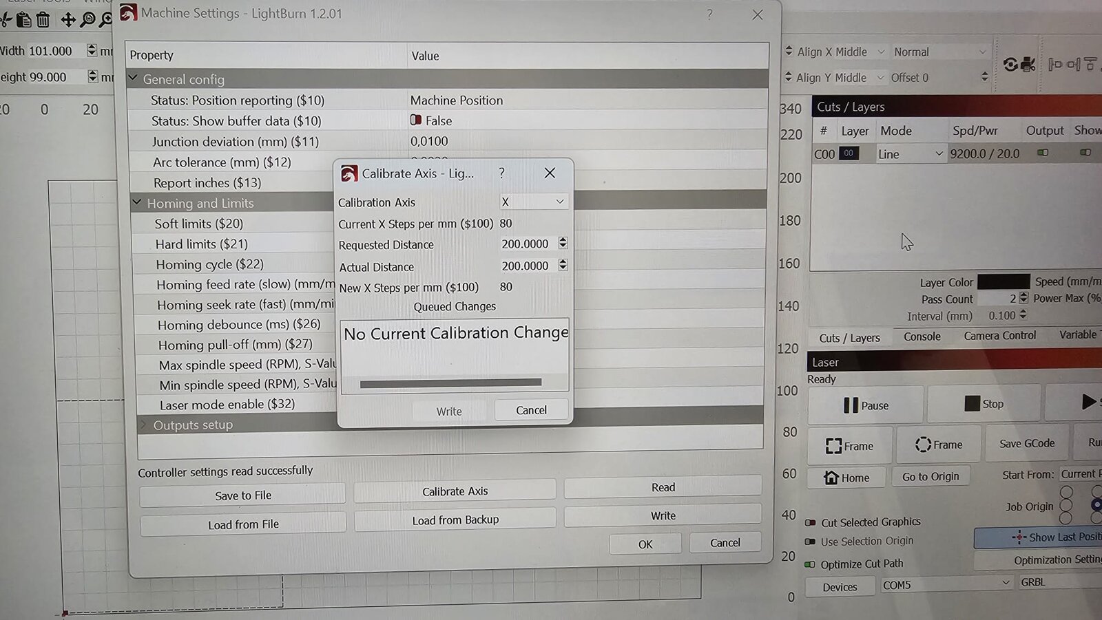This screenshot has height=620, width=1102.
Task: Expand the Outputs setup section
Action: (x=143, y=425)
